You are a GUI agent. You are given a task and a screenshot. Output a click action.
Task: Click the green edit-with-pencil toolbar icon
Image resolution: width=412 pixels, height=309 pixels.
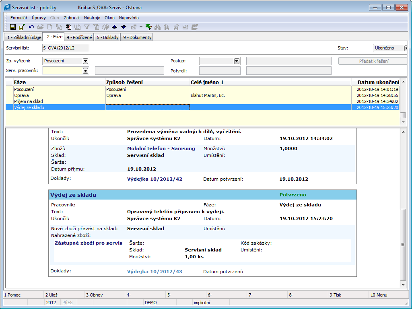tap(148, 27)
